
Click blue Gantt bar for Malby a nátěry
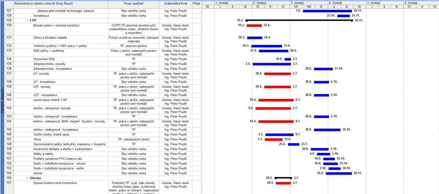coord(323,154)
